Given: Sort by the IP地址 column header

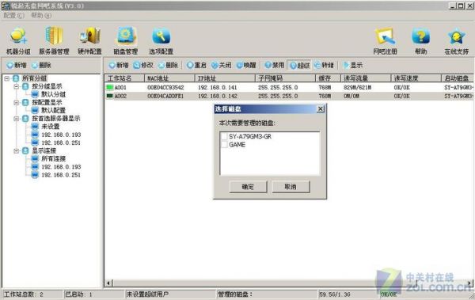Looking at the screenshot, I should (225, 78).
